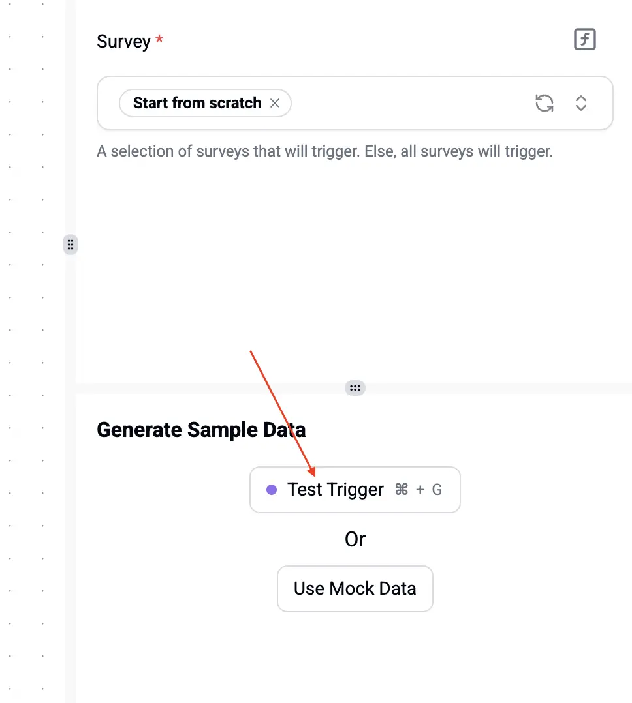Select the survey helper description text

point(324,152)
